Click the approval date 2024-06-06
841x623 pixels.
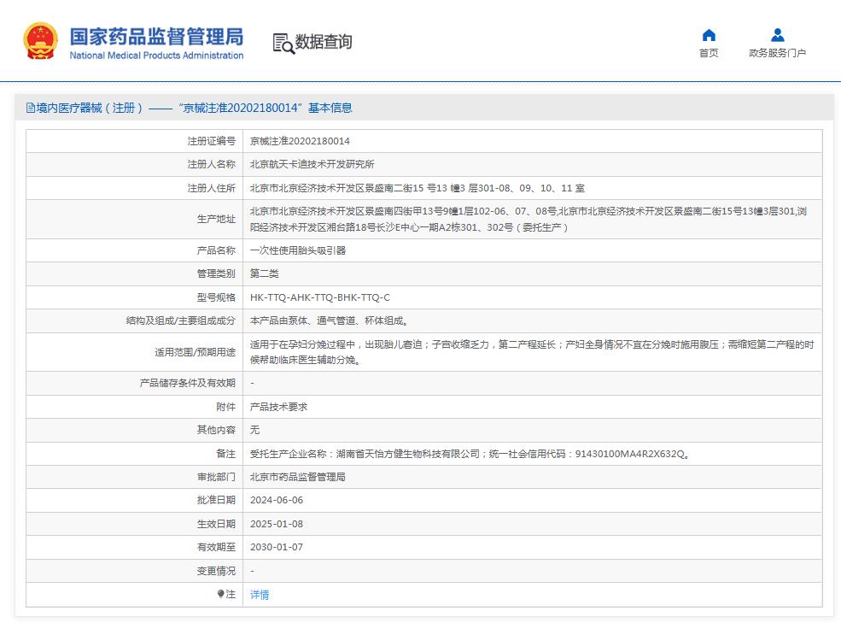tap(277, 500)
